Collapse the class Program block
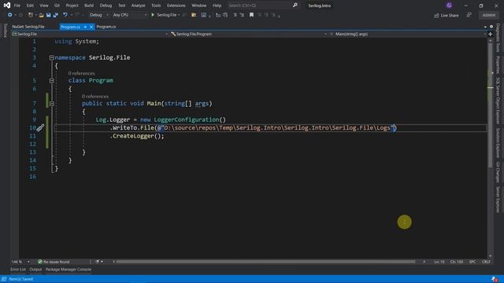Image resolution: width=504 pixels, height=283 pixels. pos(51,80)
